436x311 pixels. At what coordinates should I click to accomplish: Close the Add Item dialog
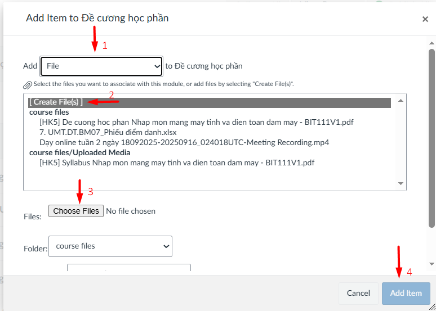[425, 19]
